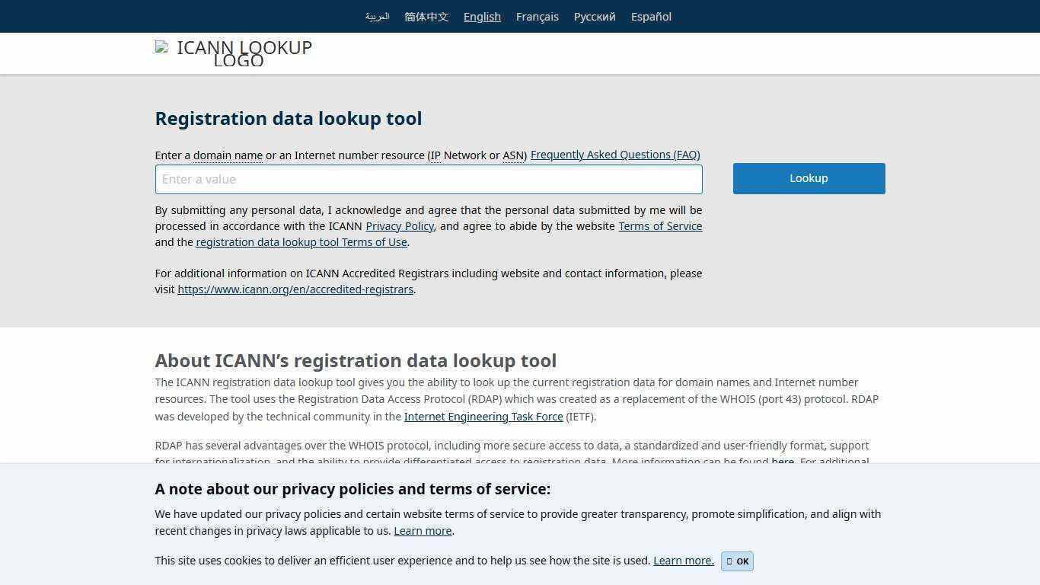This screenshot has height=585, width=1040.
Task: Learn more about cookie usage
Action: coord(682,561)
